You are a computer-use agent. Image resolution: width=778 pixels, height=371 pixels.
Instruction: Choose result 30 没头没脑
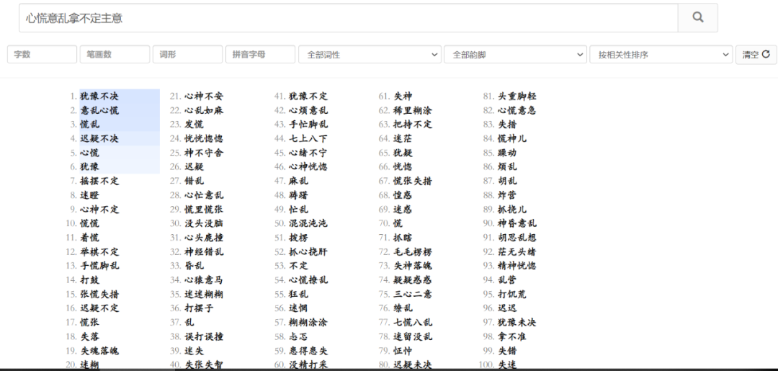pos(204,223)
